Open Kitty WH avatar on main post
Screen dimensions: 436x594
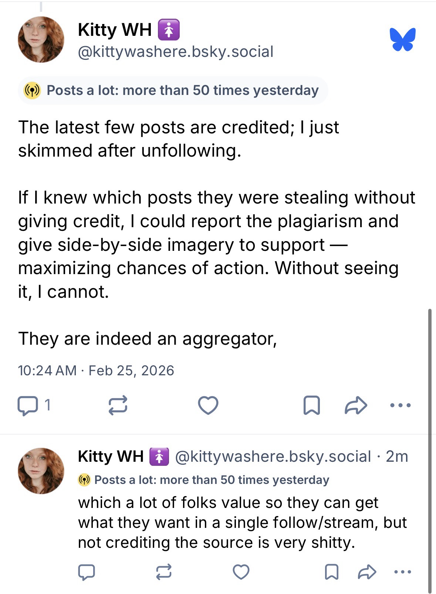pyautogui.click(x=41, y=40)
